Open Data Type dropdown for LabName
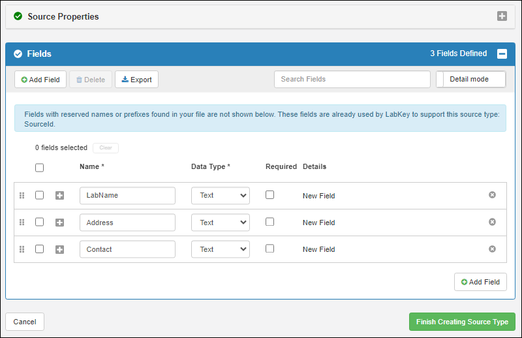The width and height of the screenshot is (522, 338). click(x=220, y=196)
